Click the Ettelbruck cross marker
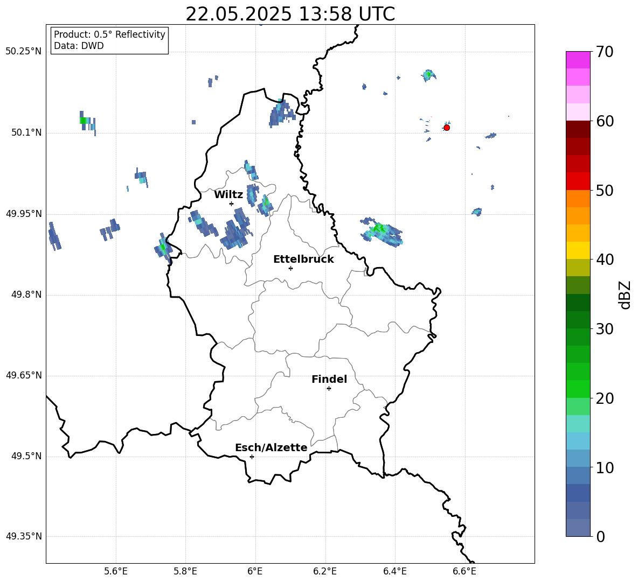Screen dimensions: 638x582 pos(290,268)
